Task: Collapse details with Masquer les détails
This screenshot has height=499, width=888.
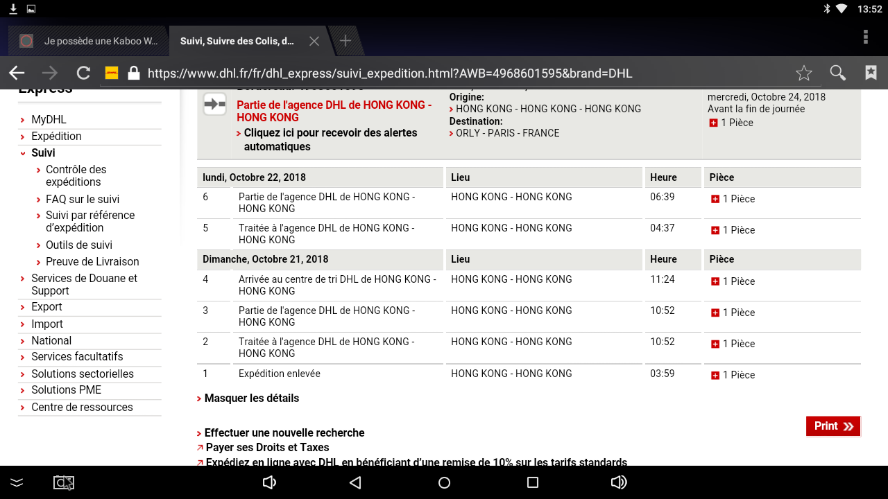Action: [252, 399]
